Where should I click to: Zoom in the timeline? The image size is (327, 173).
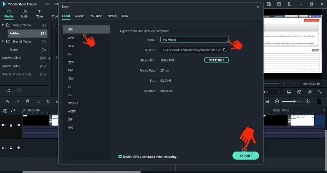(308, 101)
